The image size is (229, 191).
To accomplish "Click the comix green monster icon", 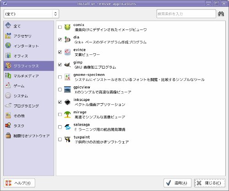I will [67, 27].
